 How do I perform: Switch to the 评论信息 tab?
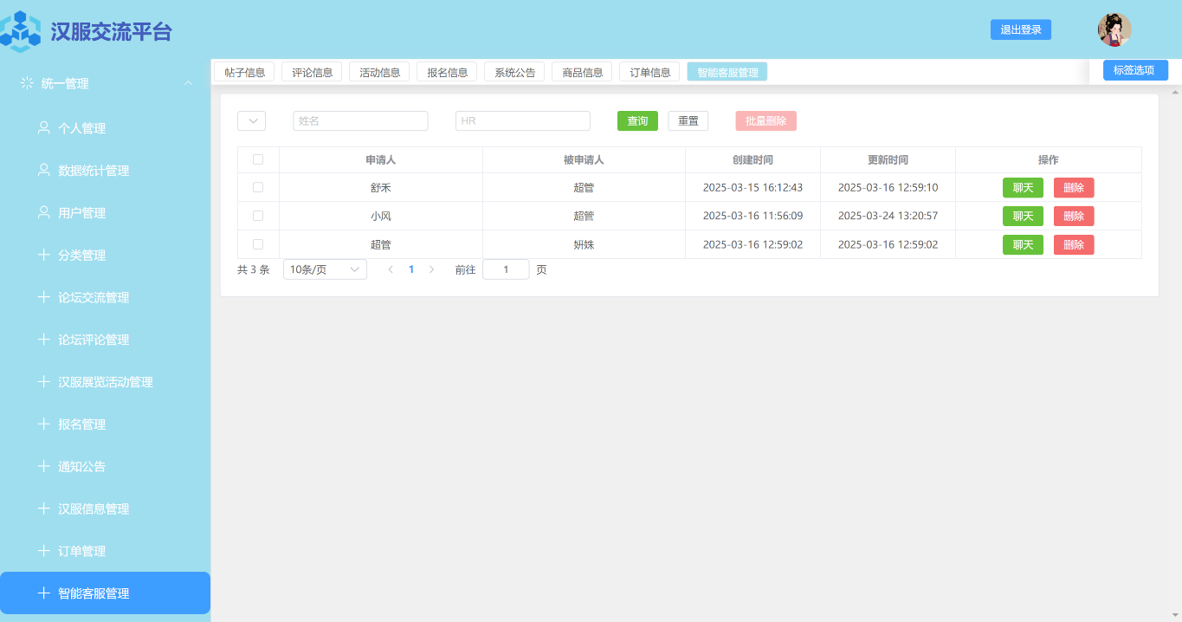click(x=312, y=72)
